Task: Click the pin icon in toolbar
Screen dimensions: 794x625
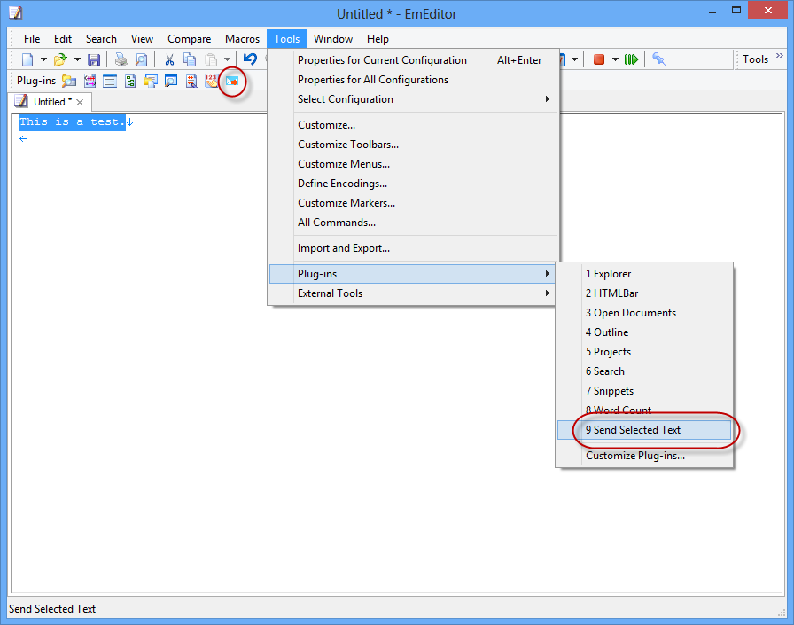Action: click(x=658, y=59)
